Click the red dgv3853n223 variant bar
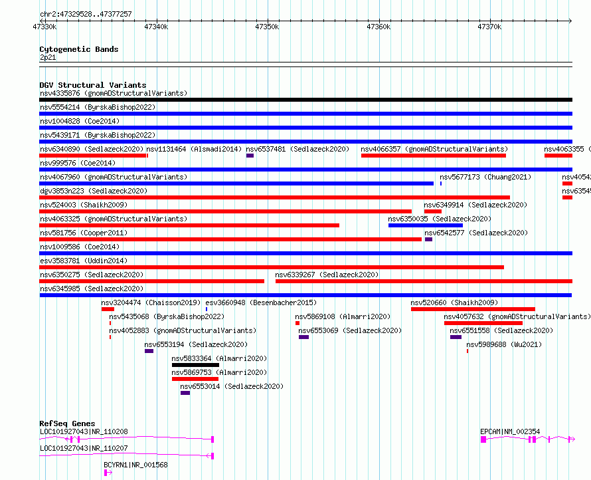 pyautogui.click(x=274, y=197)
